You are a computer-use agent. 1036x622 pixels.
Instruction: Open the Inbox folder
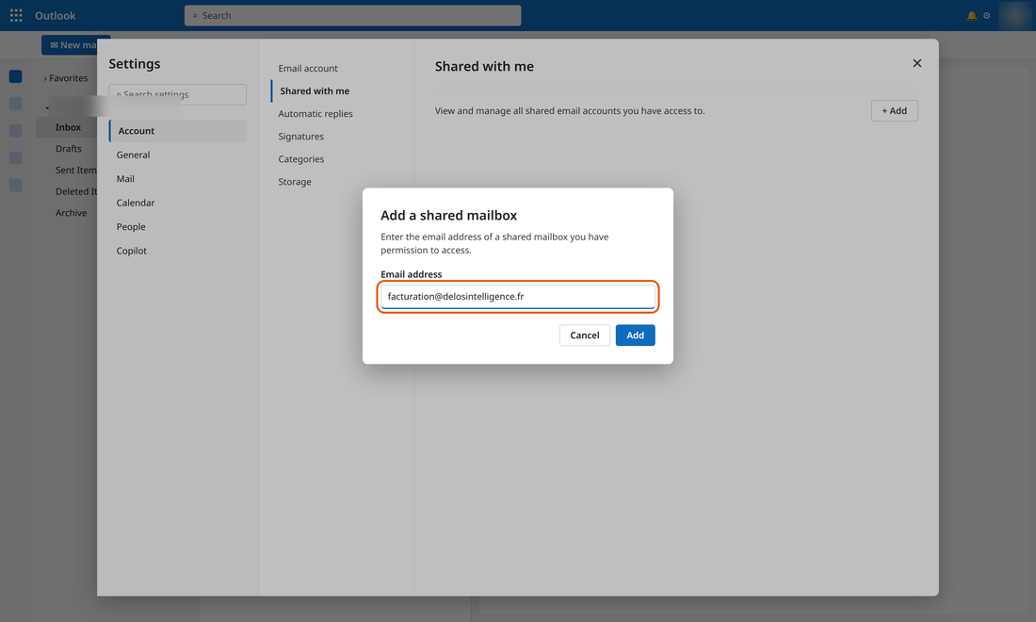click(68, 127)
